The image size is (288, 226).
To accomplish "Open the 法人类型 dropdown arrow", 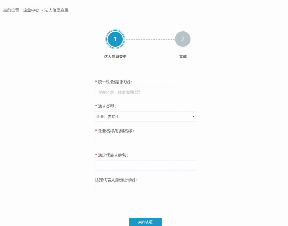I will pyautogui.click(x=193, y=116).
